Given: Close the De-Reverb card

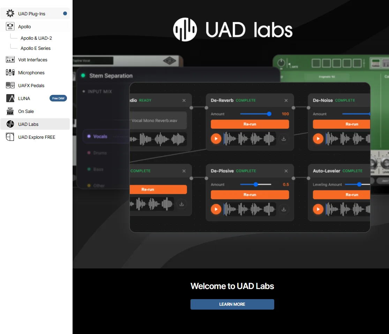Looking at the screenshot, I should (x=286, y=100).
